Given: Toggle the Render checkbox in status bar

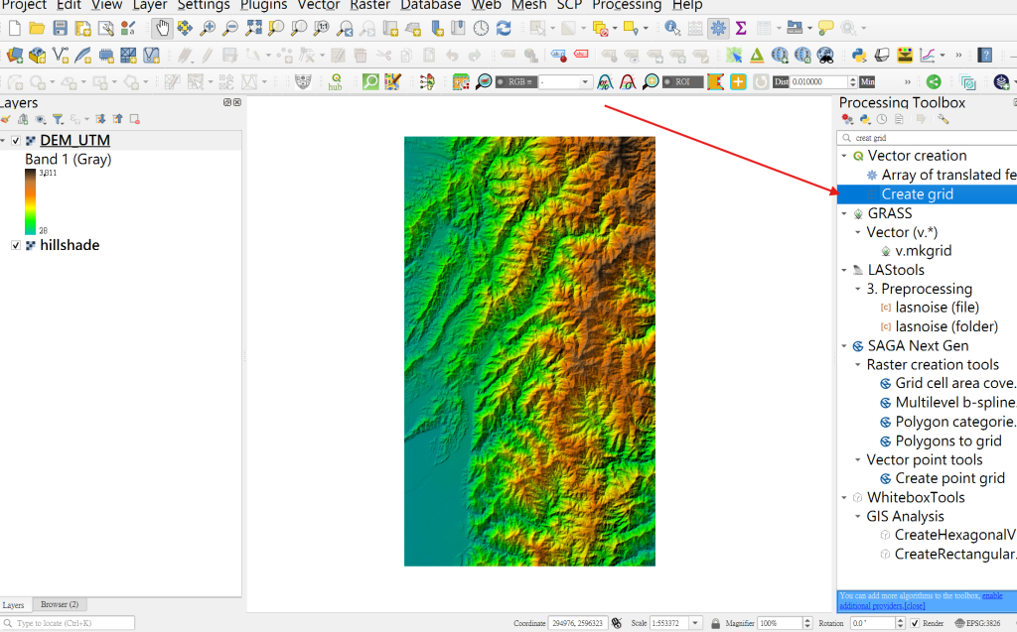Looking at the screenshot, I should tap(915, 623).
